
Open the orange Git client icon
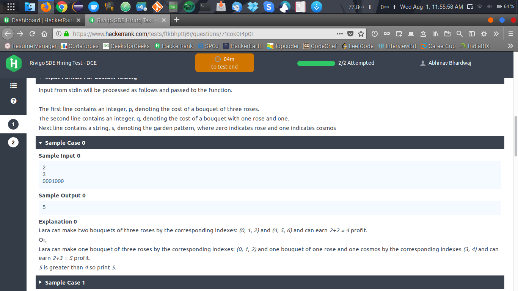point(157,6)
